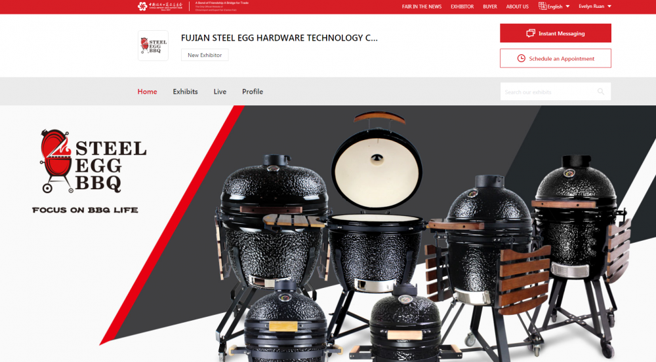Switch to the Live tab

[220, 92]
